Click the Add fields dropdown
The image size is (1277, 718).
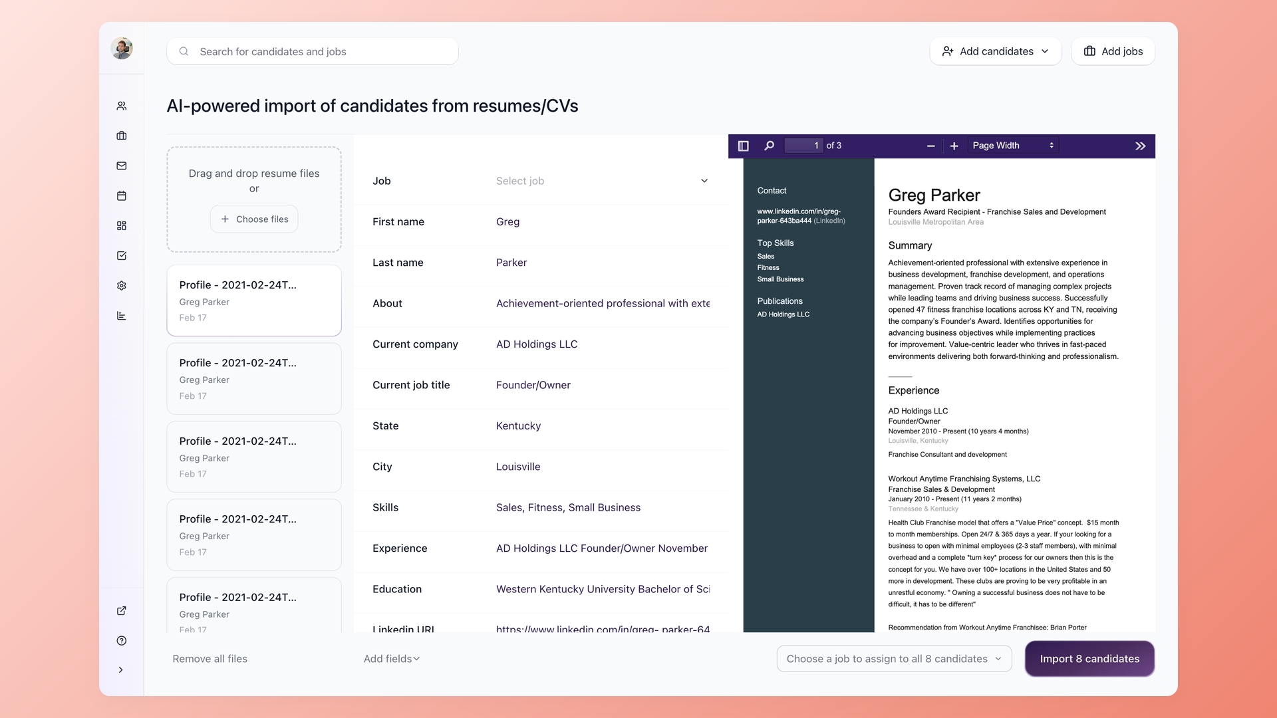tap(392, 659)
